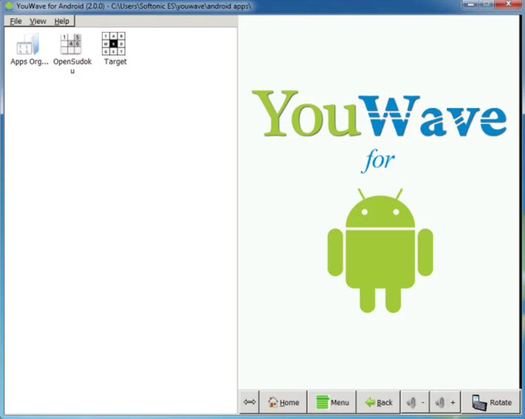Launch the OpenSudoku app icon
Viewport: 525px width, 419px height.
point(71,44)
